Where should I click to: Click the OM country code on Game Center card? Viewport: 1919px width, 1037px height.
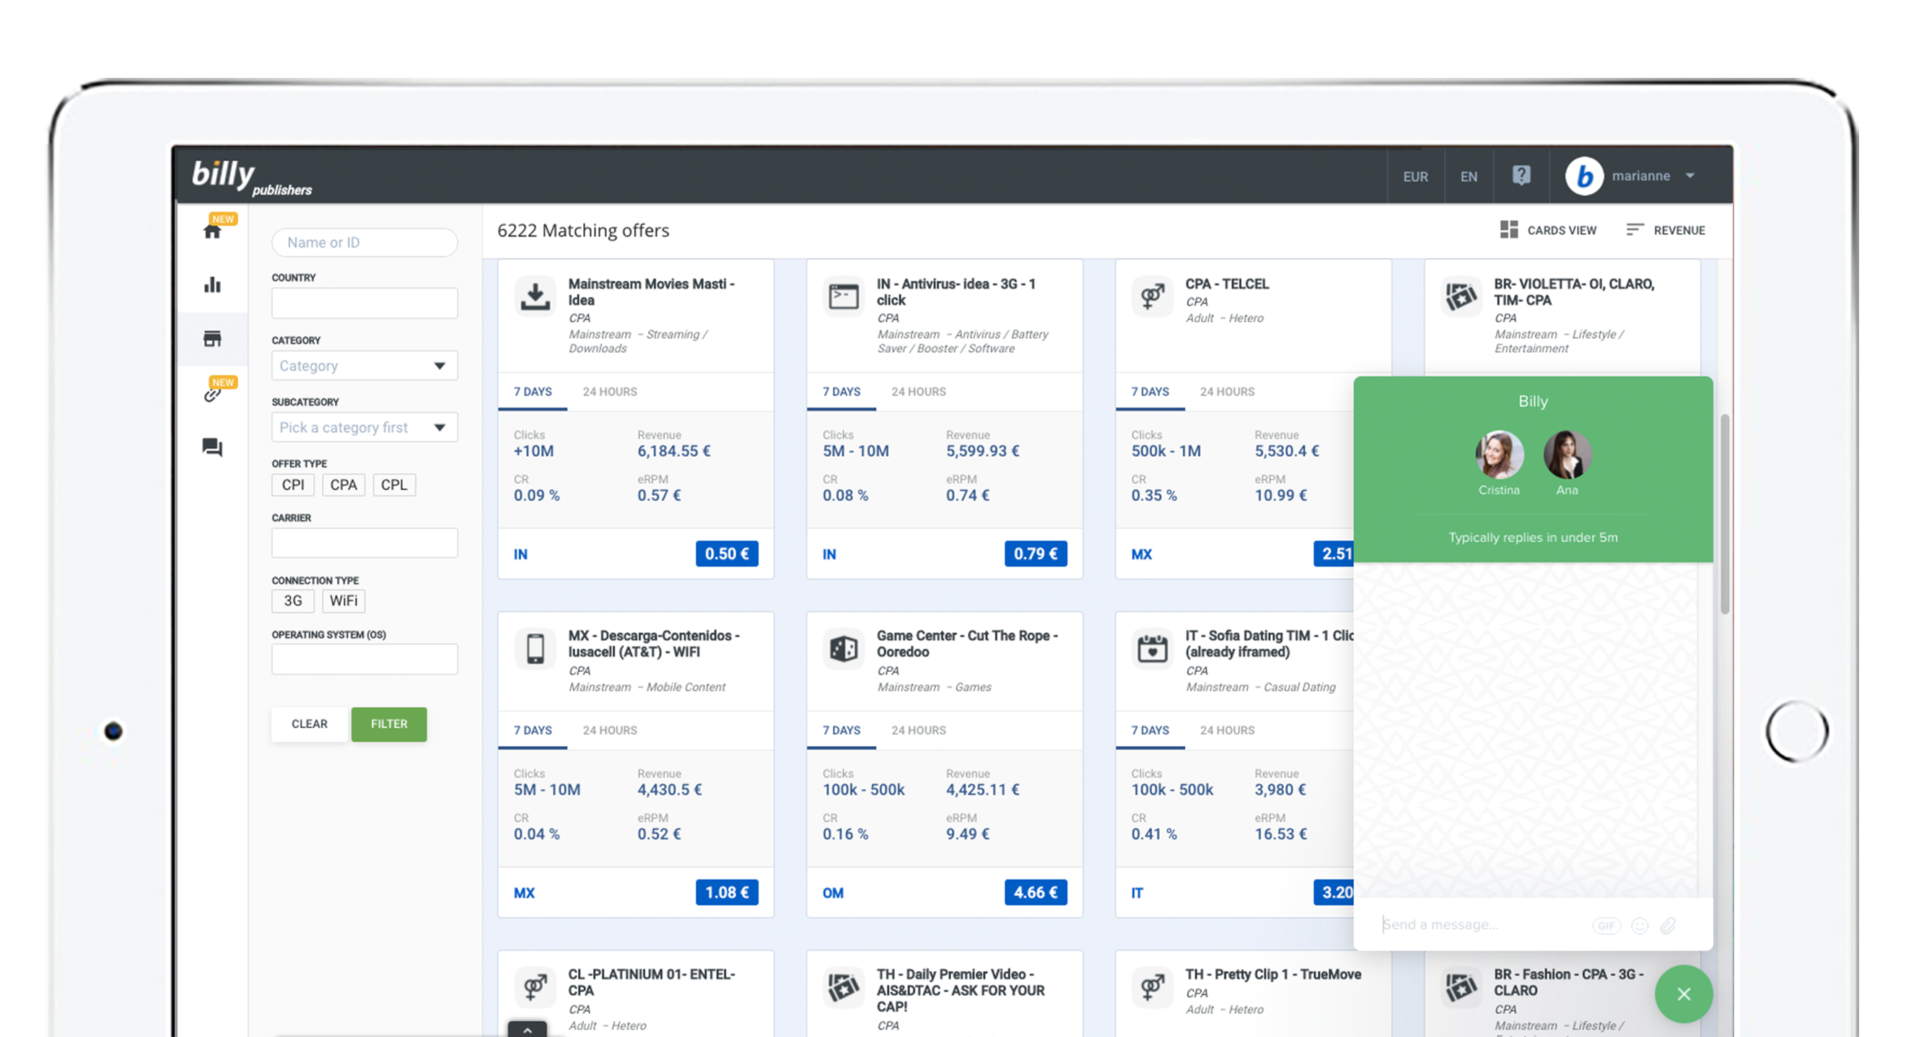coord(833,893)
